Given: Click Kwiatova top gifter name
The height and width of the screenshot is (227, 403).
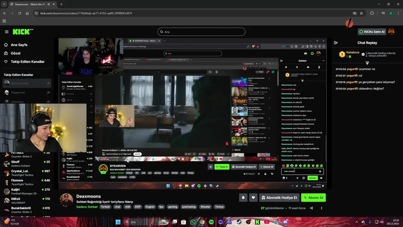Looking at the screenshot, I should tap(353, 52).
